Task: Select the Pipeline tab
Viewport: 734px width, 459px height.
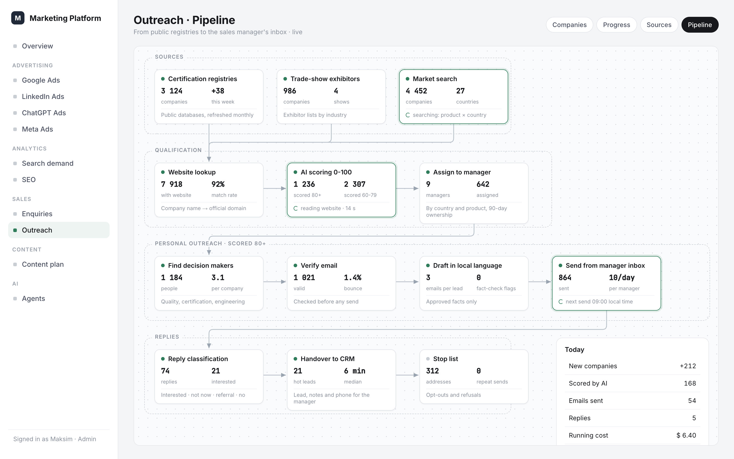Action: (700, 24)
